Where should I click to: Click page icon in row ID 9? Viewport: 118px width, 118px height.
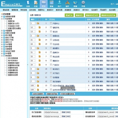click(x=39, y=65)
